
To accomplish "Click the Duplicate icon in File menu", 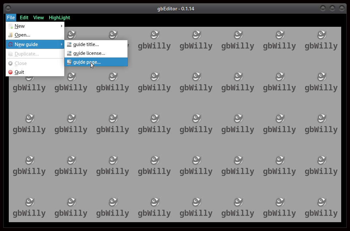I will (x=11, y=54).
